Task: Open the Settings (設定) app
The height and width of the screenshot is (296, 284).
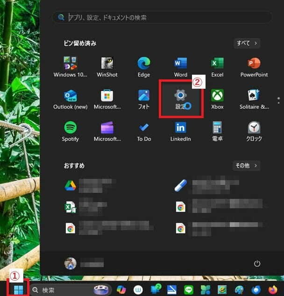Action: 180,98
